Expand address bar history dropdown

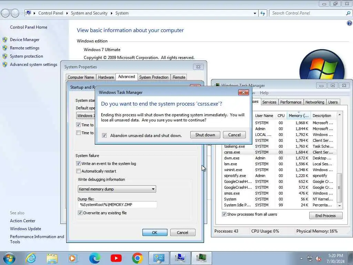[x=255, y=13]
